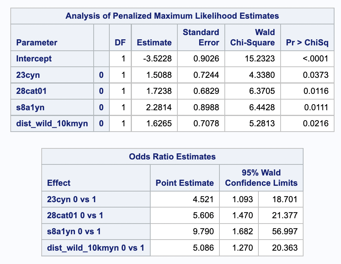Select the 'Pr > ChiSq' column header
Screen dimensions: 341x264
[307, 43]
